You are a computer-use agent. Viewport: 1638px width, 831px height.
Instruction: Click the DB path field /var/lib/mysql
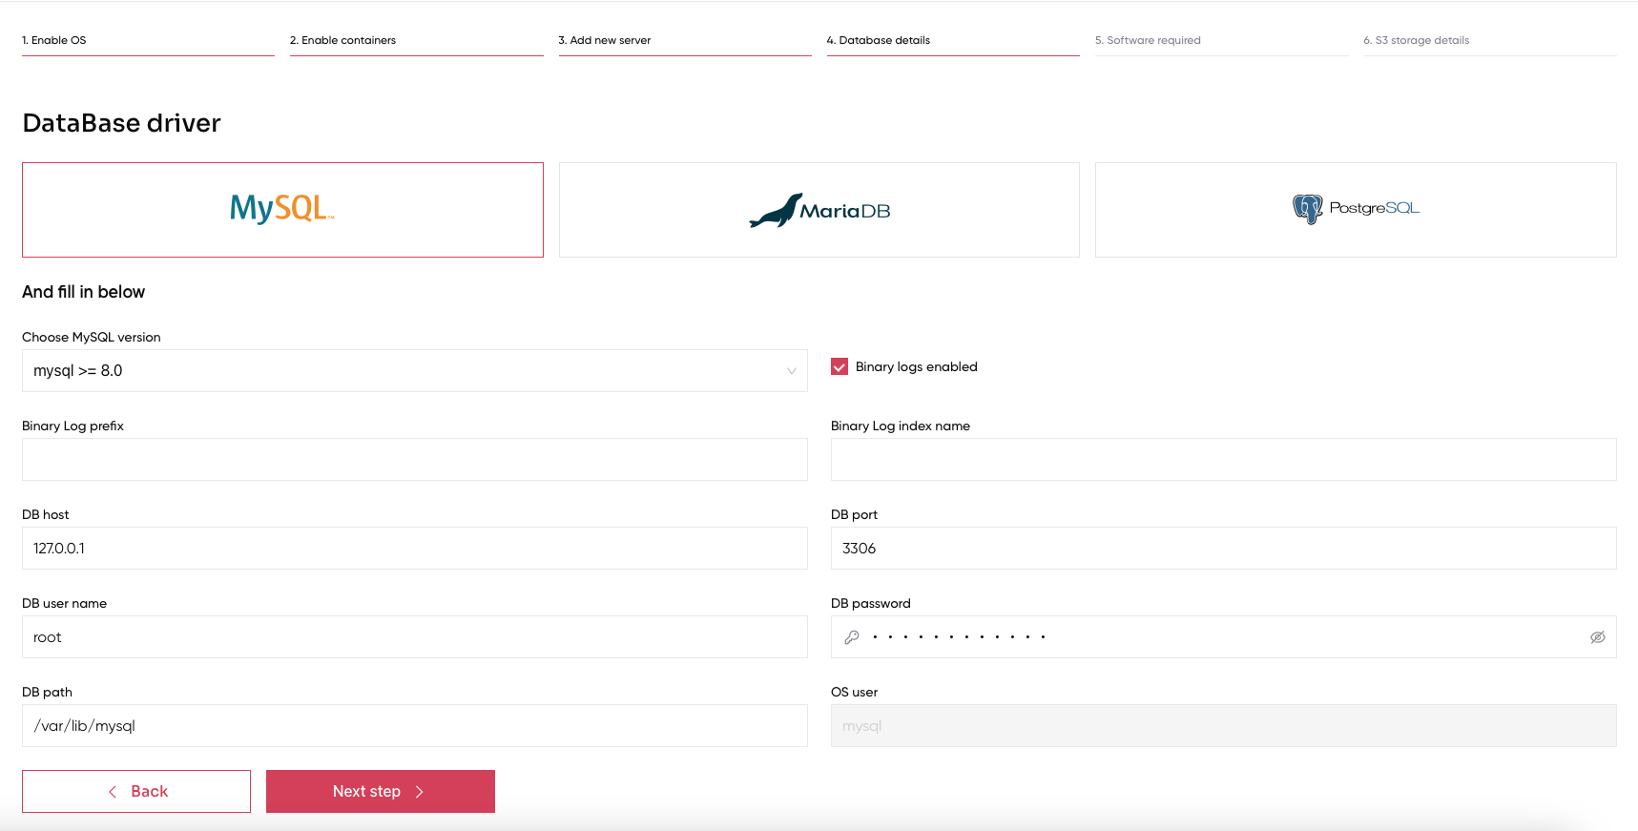[x=415, y=725]
